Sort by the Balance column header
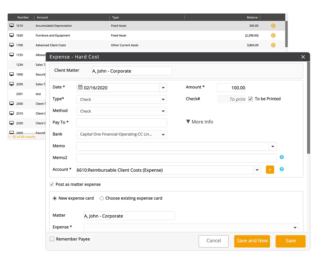This screenshot has width=327, height=268. (252, 17)
